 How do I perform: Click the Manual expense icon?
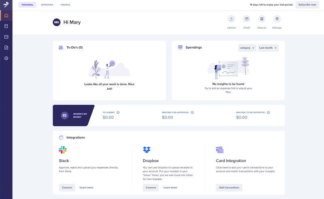(x=262, y=19)
